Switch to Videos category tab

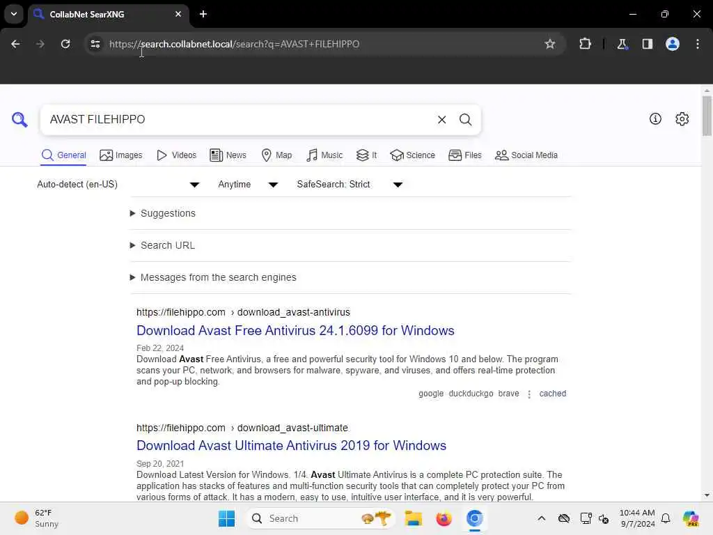tap(176, 155)
